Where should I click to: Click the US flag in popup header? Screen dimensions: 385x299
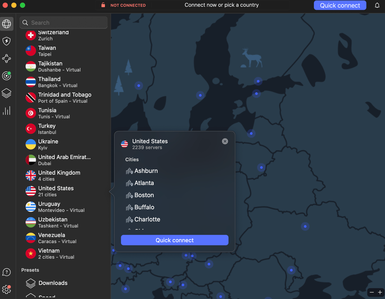click(124, 144)
